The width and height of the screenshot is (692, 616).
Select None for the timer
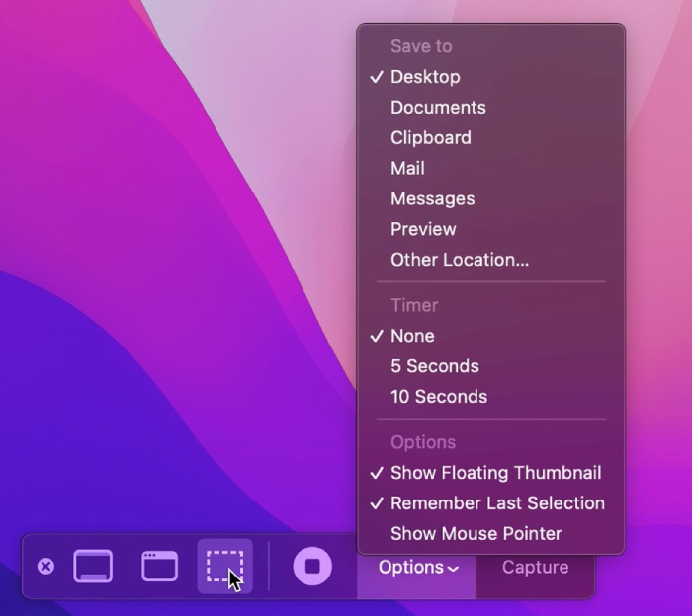click(x=412, y=336)
